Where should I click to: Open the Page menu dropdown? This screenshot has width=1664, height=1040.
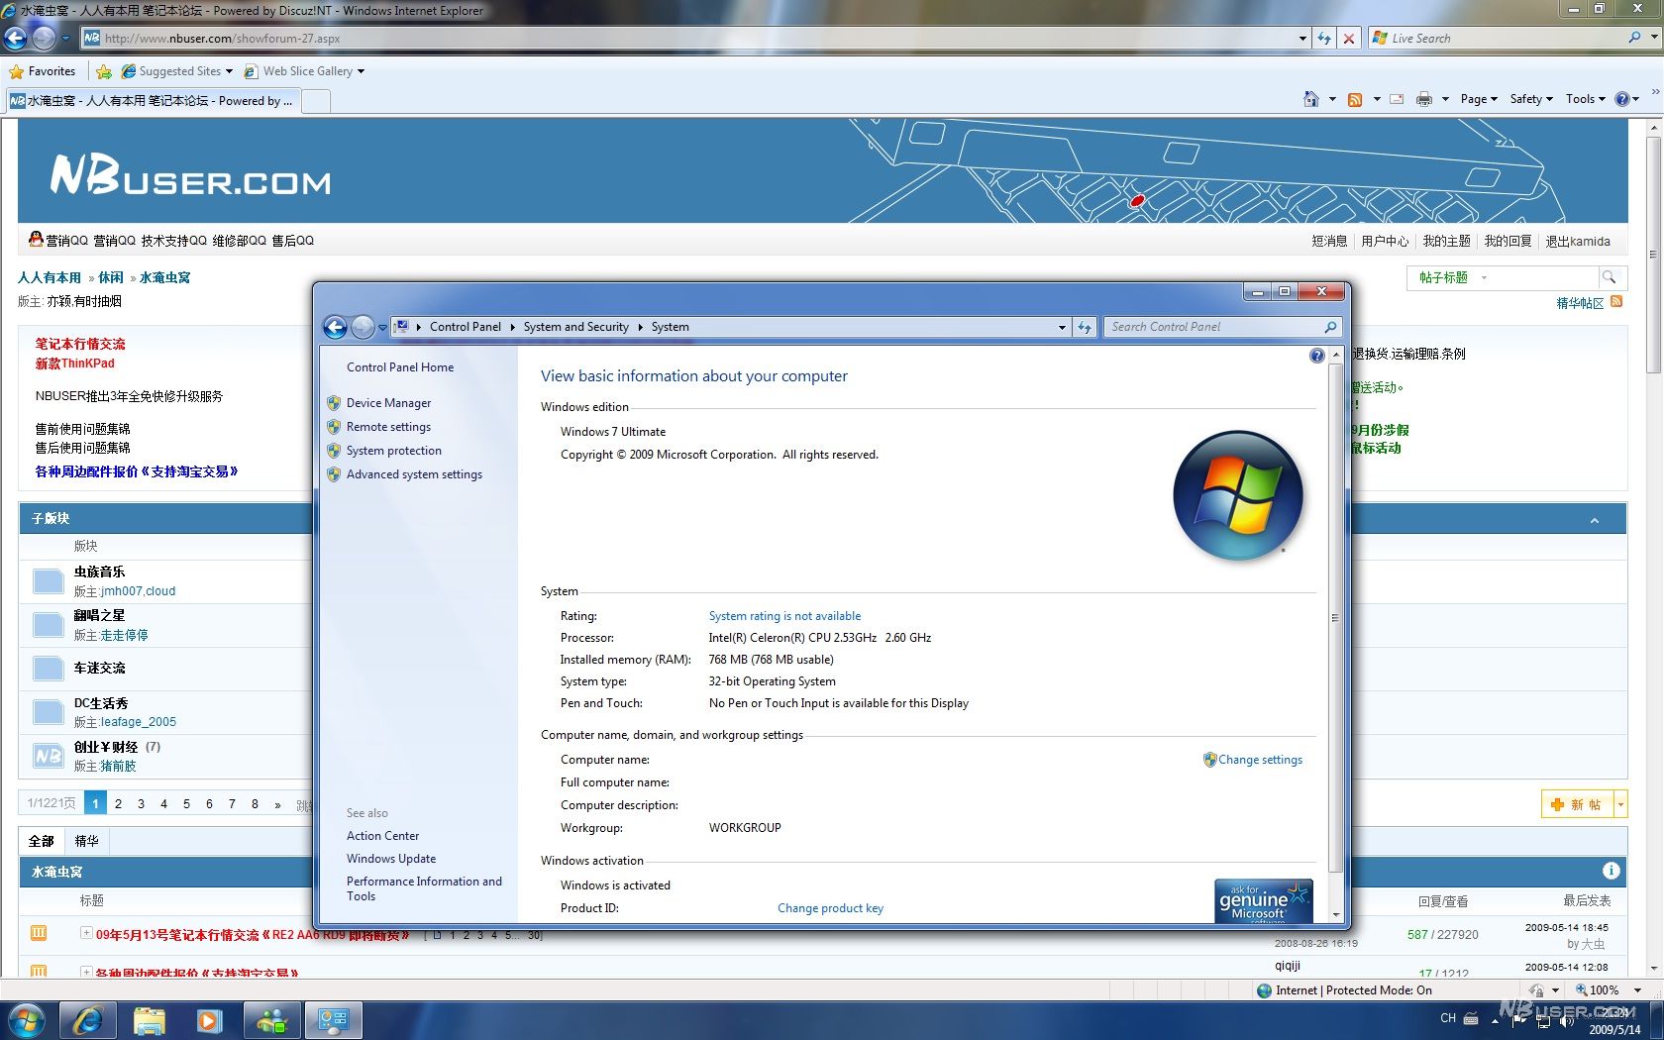(1479, 99)
